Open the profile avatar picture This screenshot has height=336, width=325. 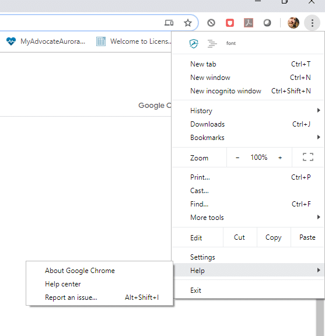coord(293,23)
